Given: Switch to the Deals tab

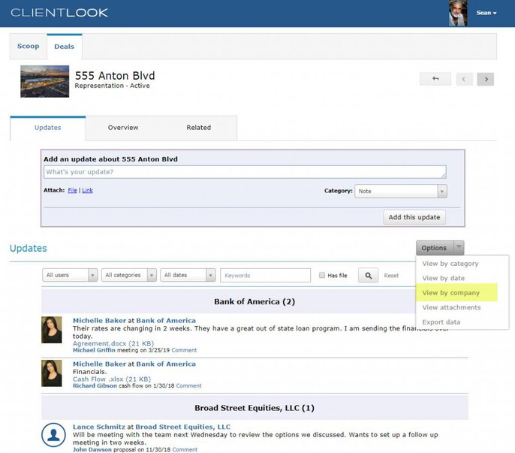Looking at the screenshot, I should 65,47.
